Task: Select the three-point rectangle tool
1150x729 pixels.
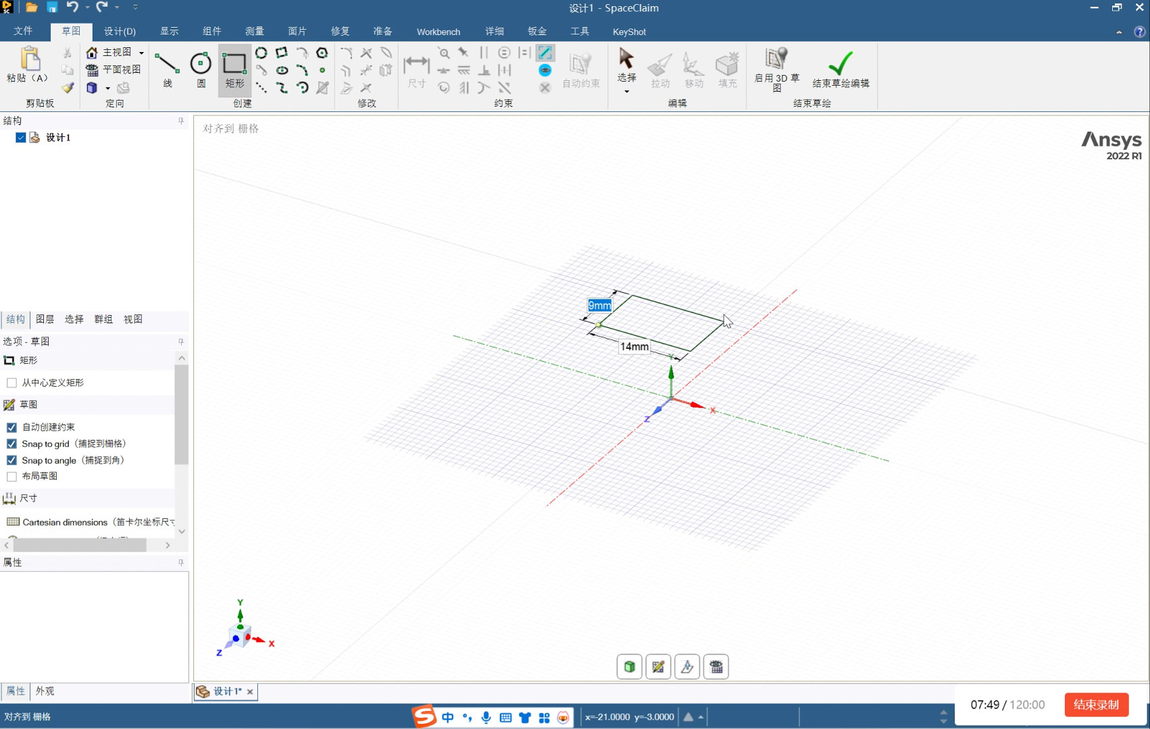Action: [282, 53]
